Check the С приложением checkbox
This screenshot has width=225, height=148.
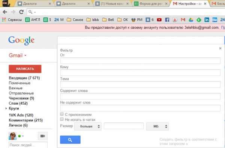click(x=62, y=114)
